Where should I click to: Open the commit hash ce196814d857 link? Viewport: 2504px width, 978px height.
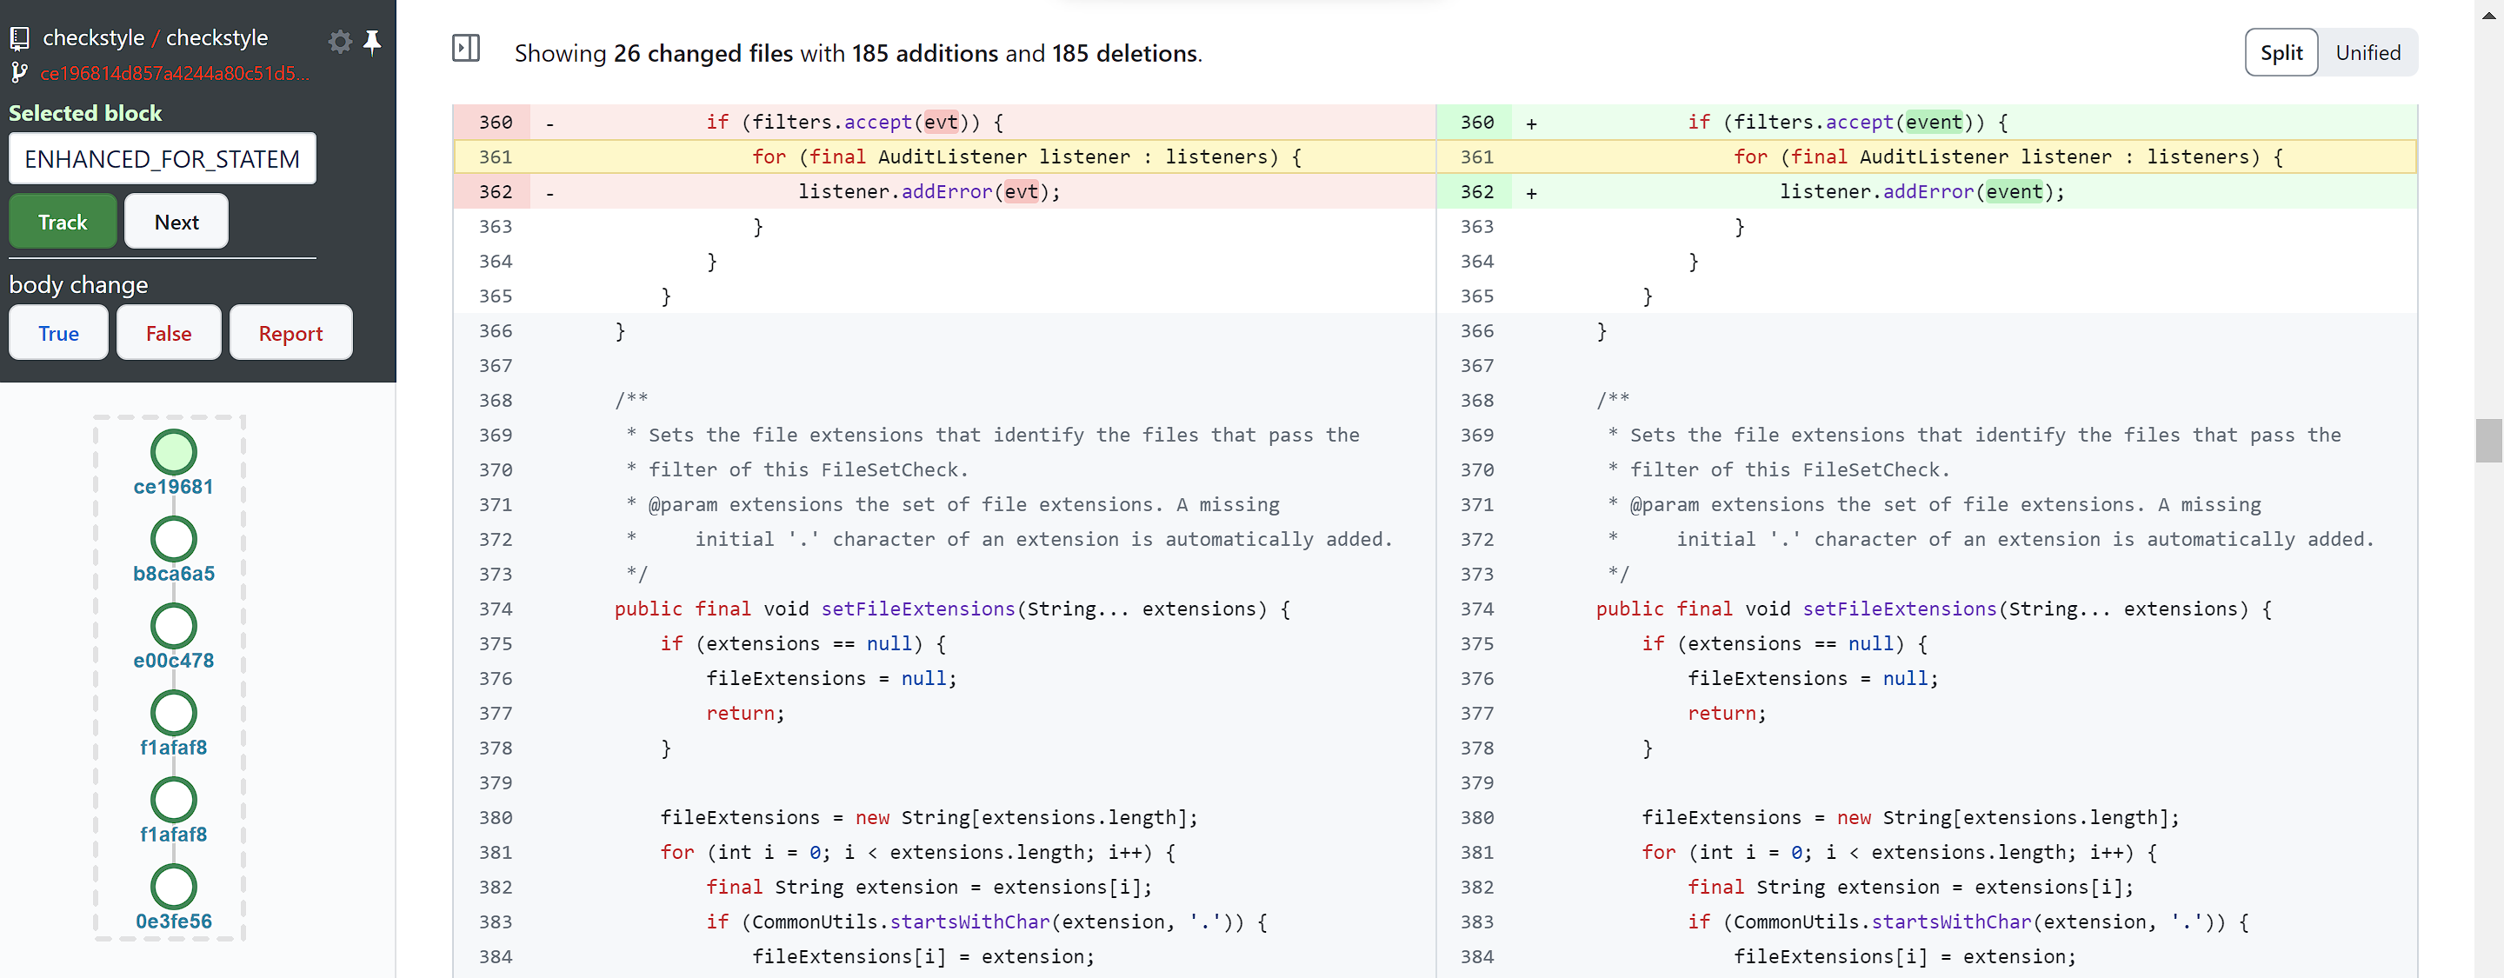tap(175, 73)
